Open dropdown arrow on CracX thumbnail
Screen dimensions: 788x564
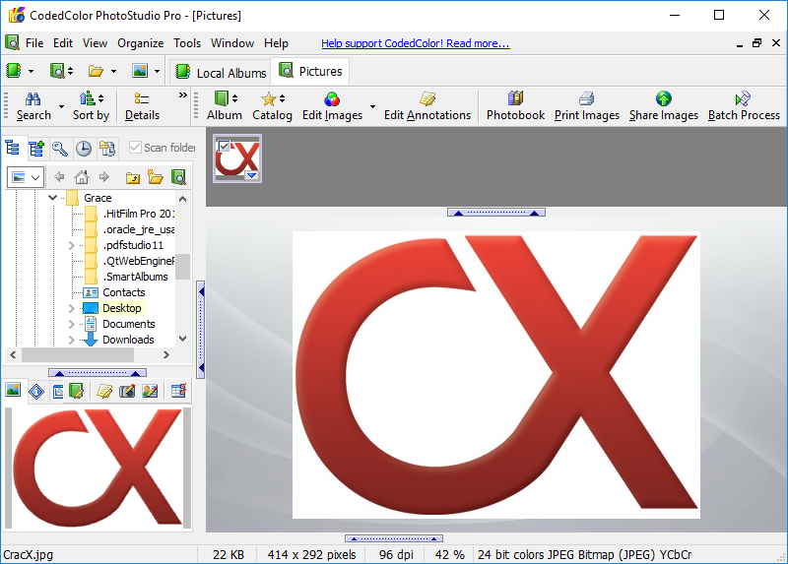252,175
